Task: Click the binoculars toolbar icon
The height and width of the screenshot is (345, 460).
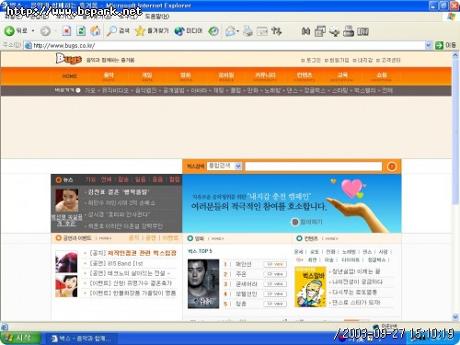Action: [x=305, y=31]
